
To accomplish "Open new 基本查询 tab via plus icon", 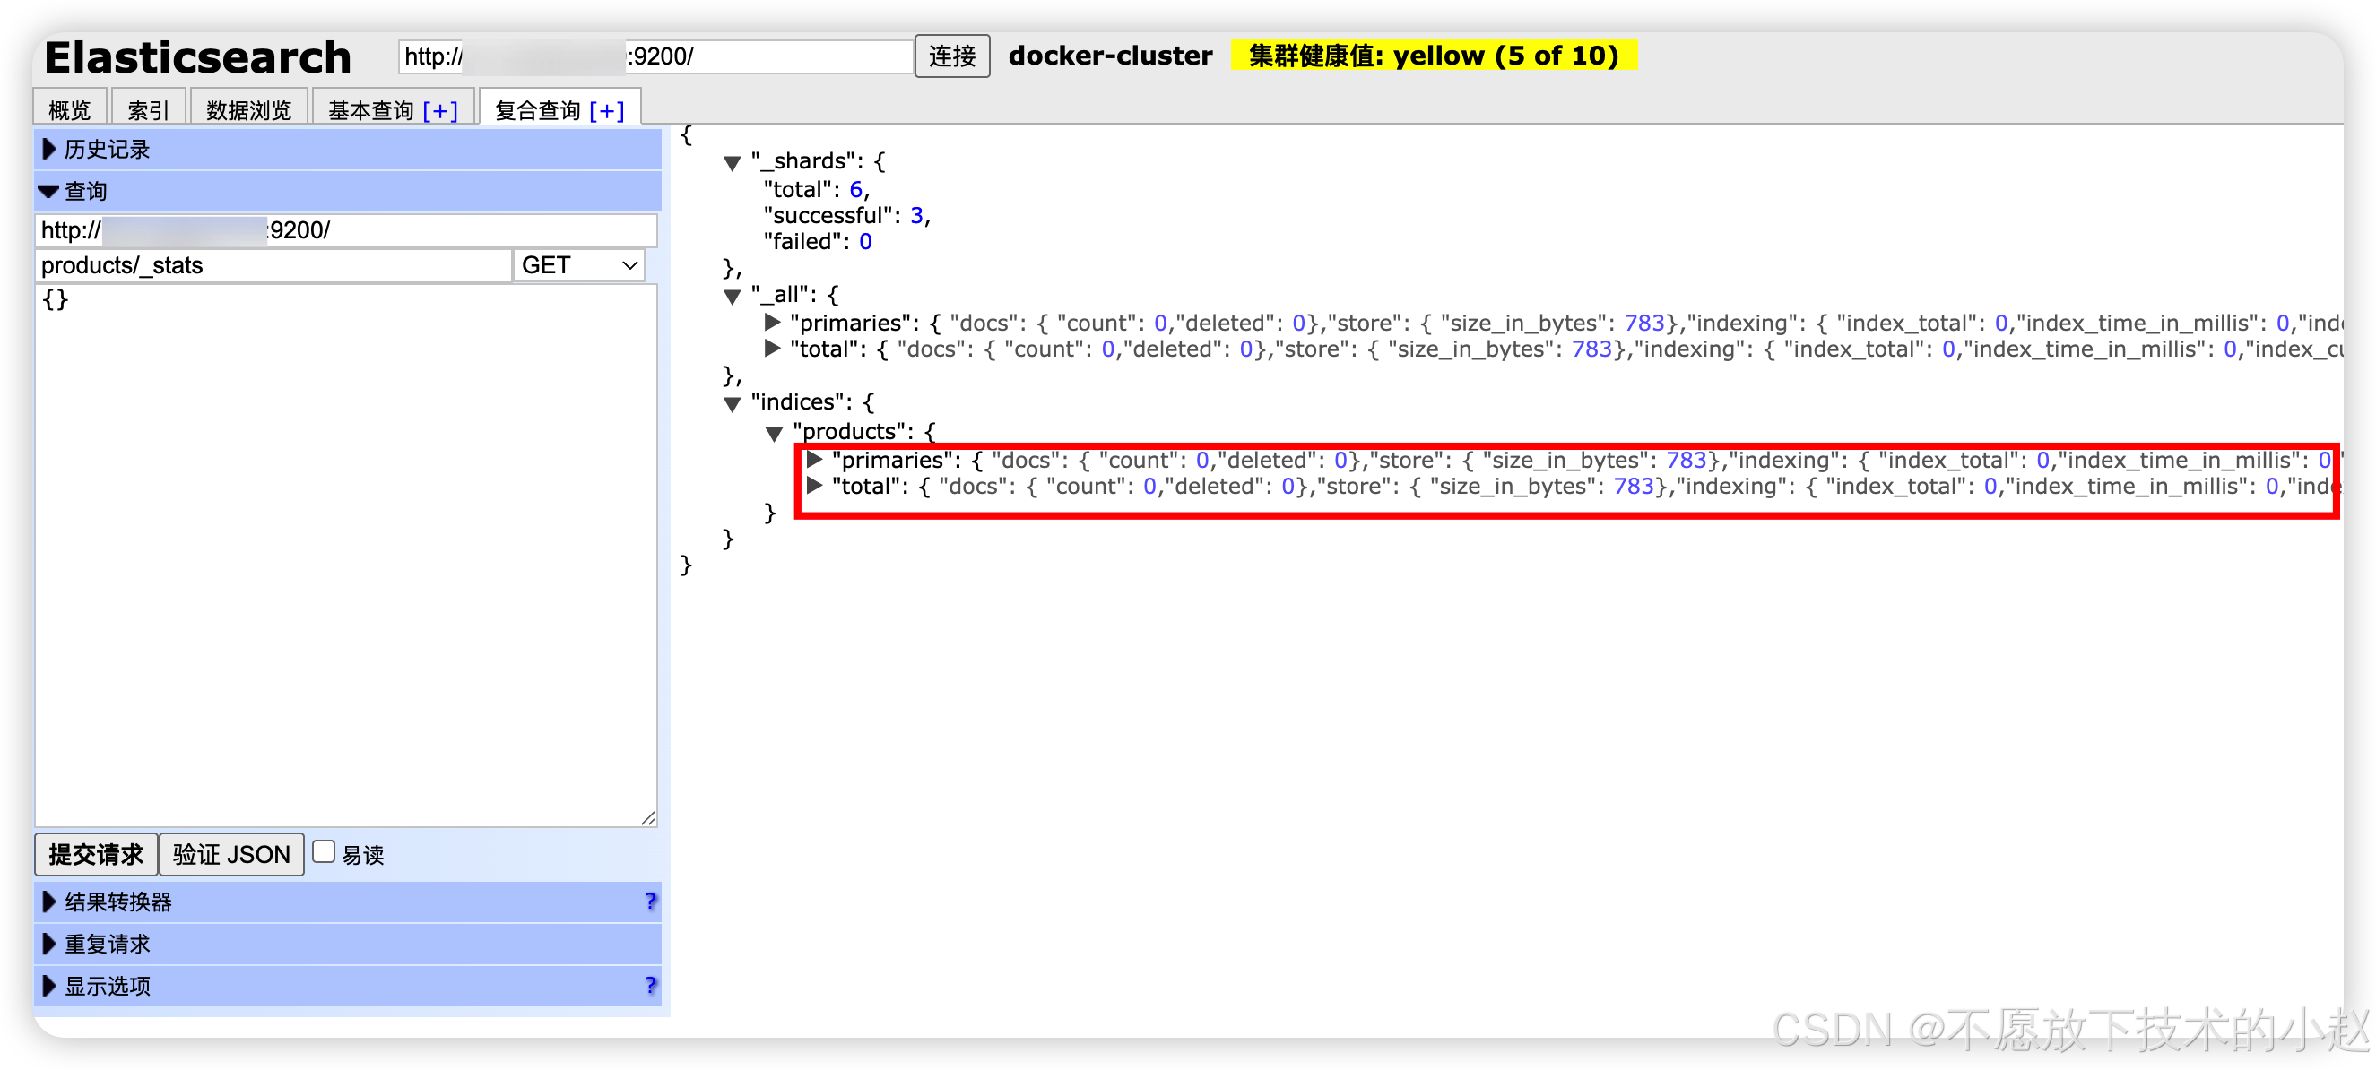I will (440, 110).
